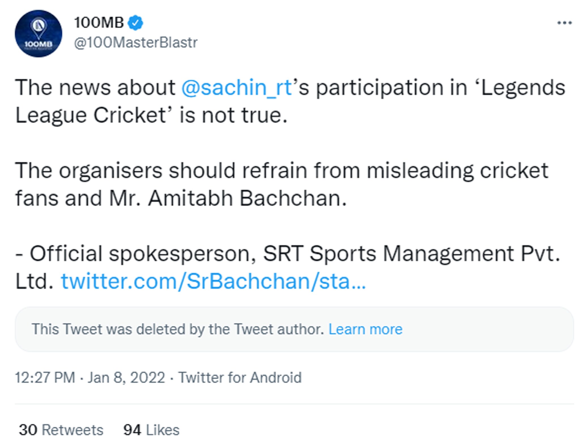Open the 12:27 PM Jan 8, 2022 timestamp
Viewport: 580px width, 444px height.
[90, 378]
